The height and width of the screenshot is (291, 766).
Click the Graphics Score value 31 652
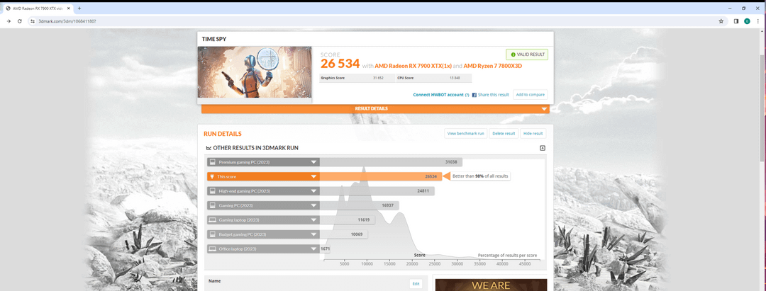click(x=377, y=77)
